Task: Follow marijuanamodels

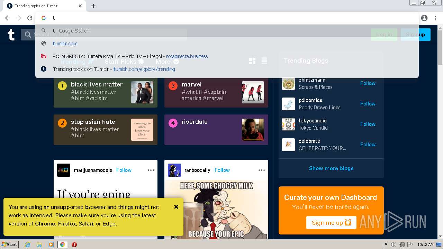Action: coord(124,170)
